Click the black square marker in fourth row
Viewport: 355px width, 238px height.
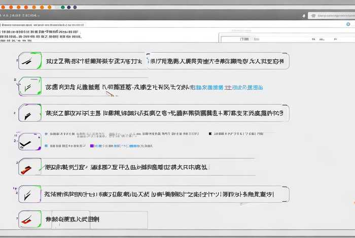(210, 134)
